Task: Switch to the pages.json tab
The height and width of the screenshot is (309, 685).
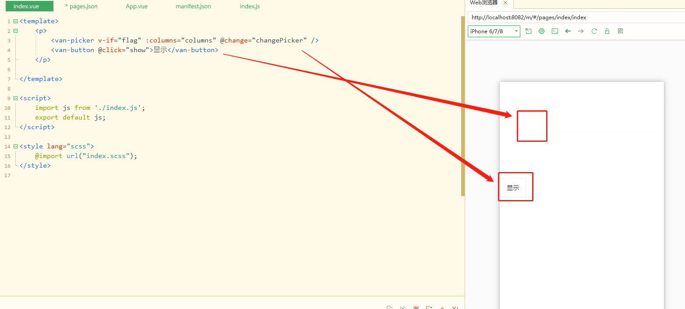Action: 81,7
